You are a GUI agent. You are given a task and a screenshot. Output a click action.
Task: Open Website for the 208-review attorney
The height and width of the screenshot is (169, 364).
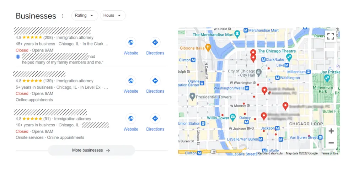(131, 47)
